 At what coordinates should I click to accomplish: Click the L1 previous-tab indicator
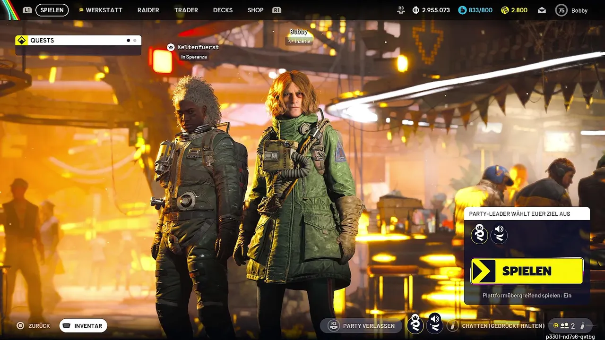(27, 10)
